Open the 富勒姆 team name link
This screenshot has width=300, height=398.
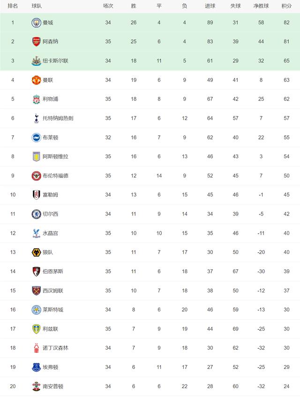point(50,195)
